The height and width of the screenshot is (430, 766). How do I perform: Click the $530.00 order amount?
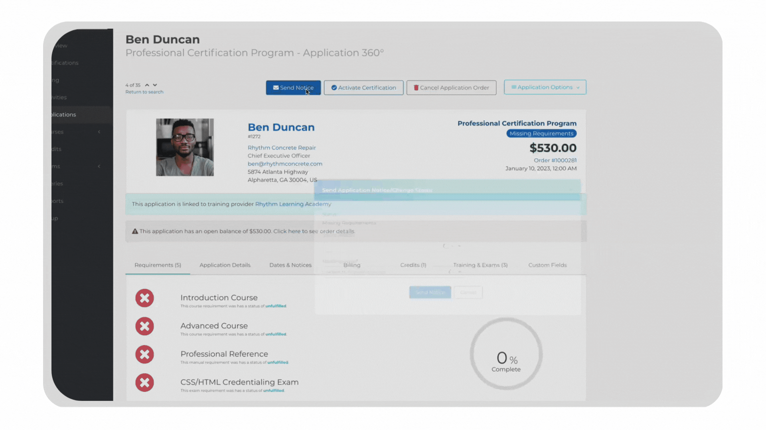pos(553,148)
